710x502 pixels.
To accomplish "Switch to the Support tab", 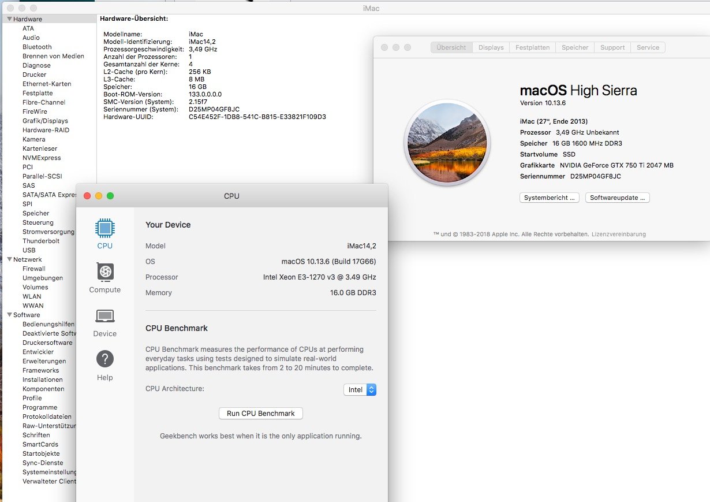I will click(612, 47).
